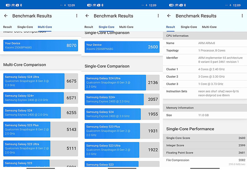This screenshot has height=170, width=247.
Task: Tap Floating Point Score row 2601
Action: click(205, 153)
